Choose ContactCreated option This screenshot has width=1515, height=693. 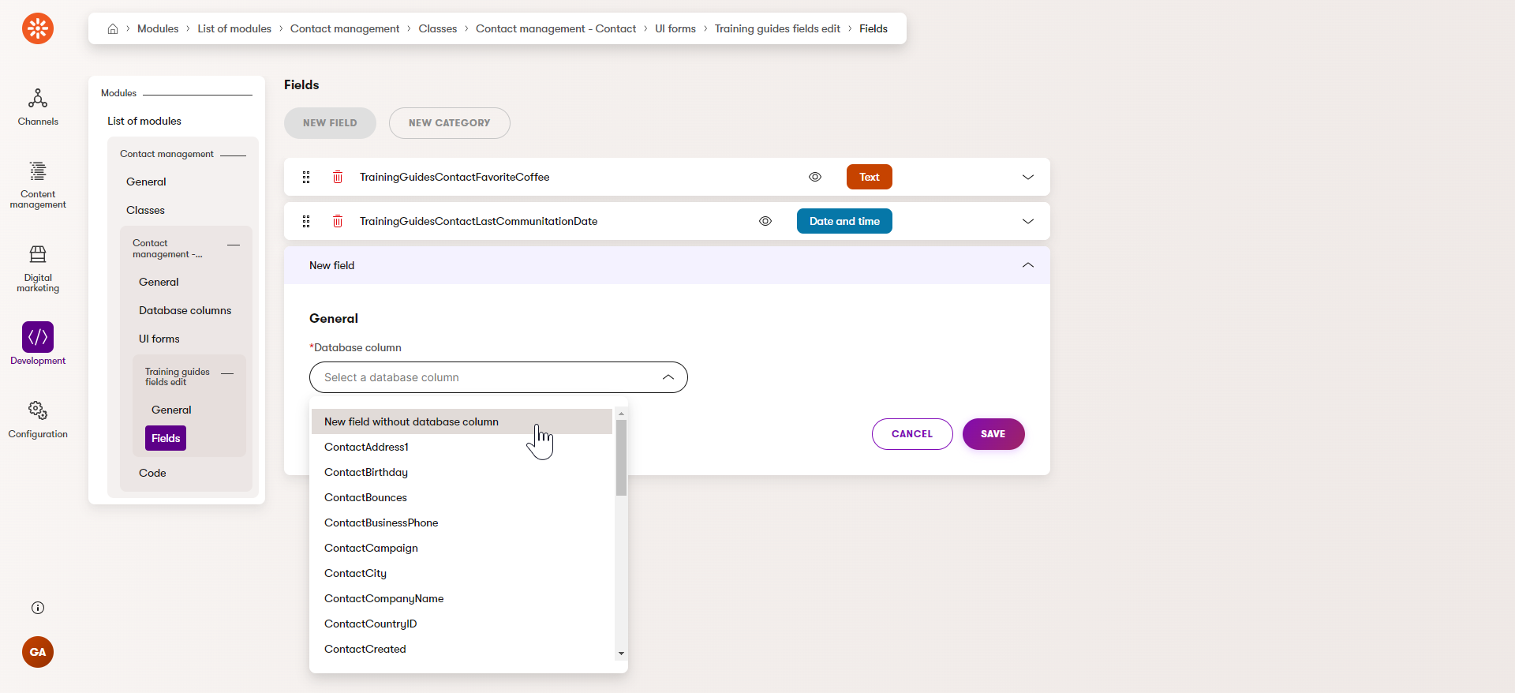[462, 649]
